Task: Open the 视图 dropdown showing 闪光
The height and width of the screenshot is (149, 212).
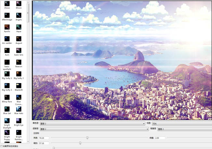Action: point(182,124)
